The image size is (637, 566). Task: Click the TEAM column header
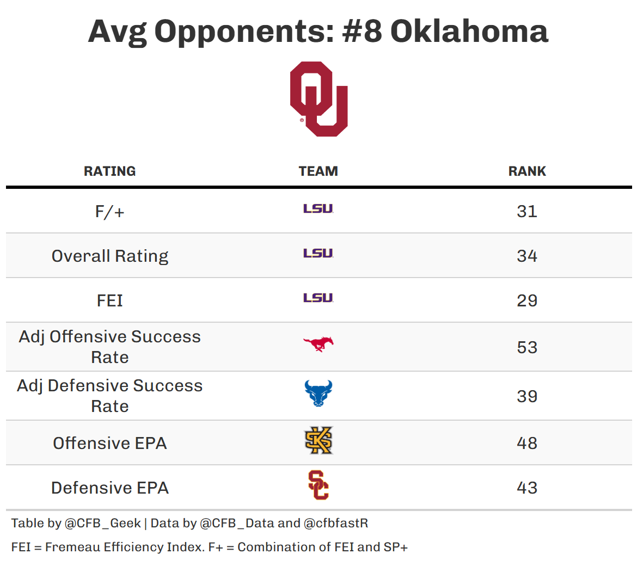tap(318, 171)
